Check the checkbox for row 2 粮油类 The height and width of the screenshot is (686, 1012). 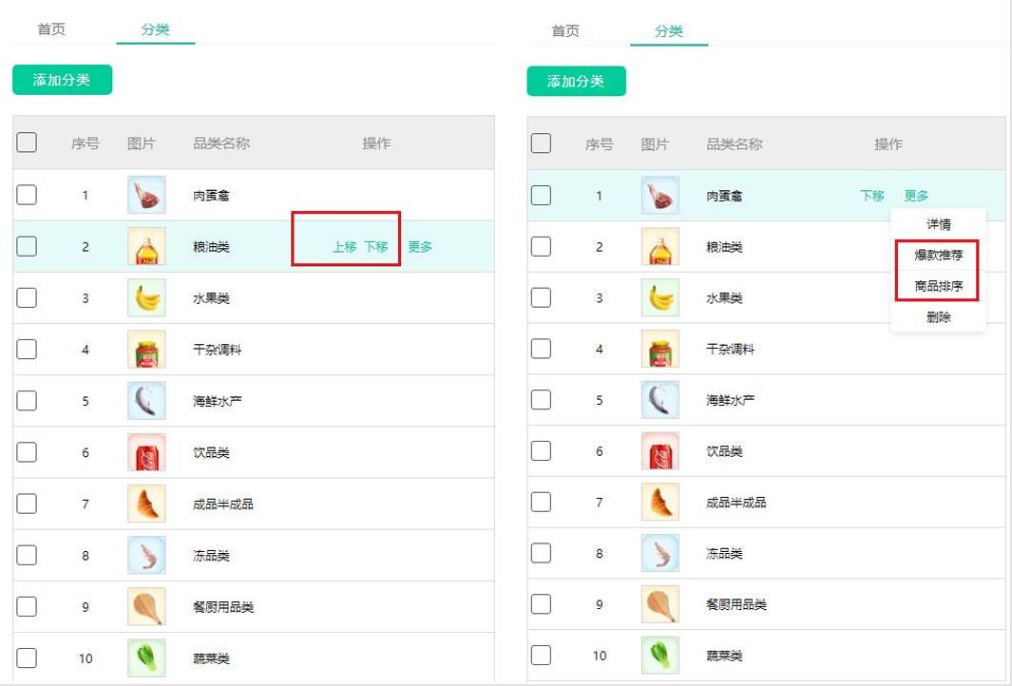27,245
